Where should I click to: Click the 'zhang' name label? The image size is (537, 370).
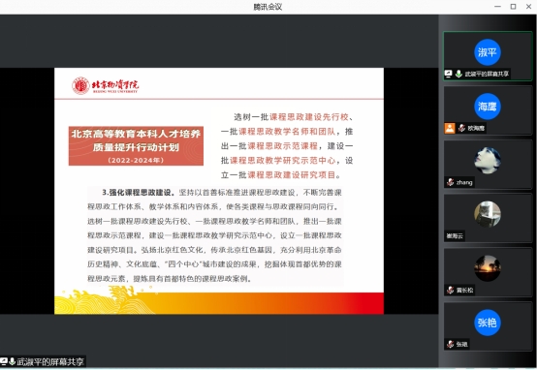(x=464, y=182)
